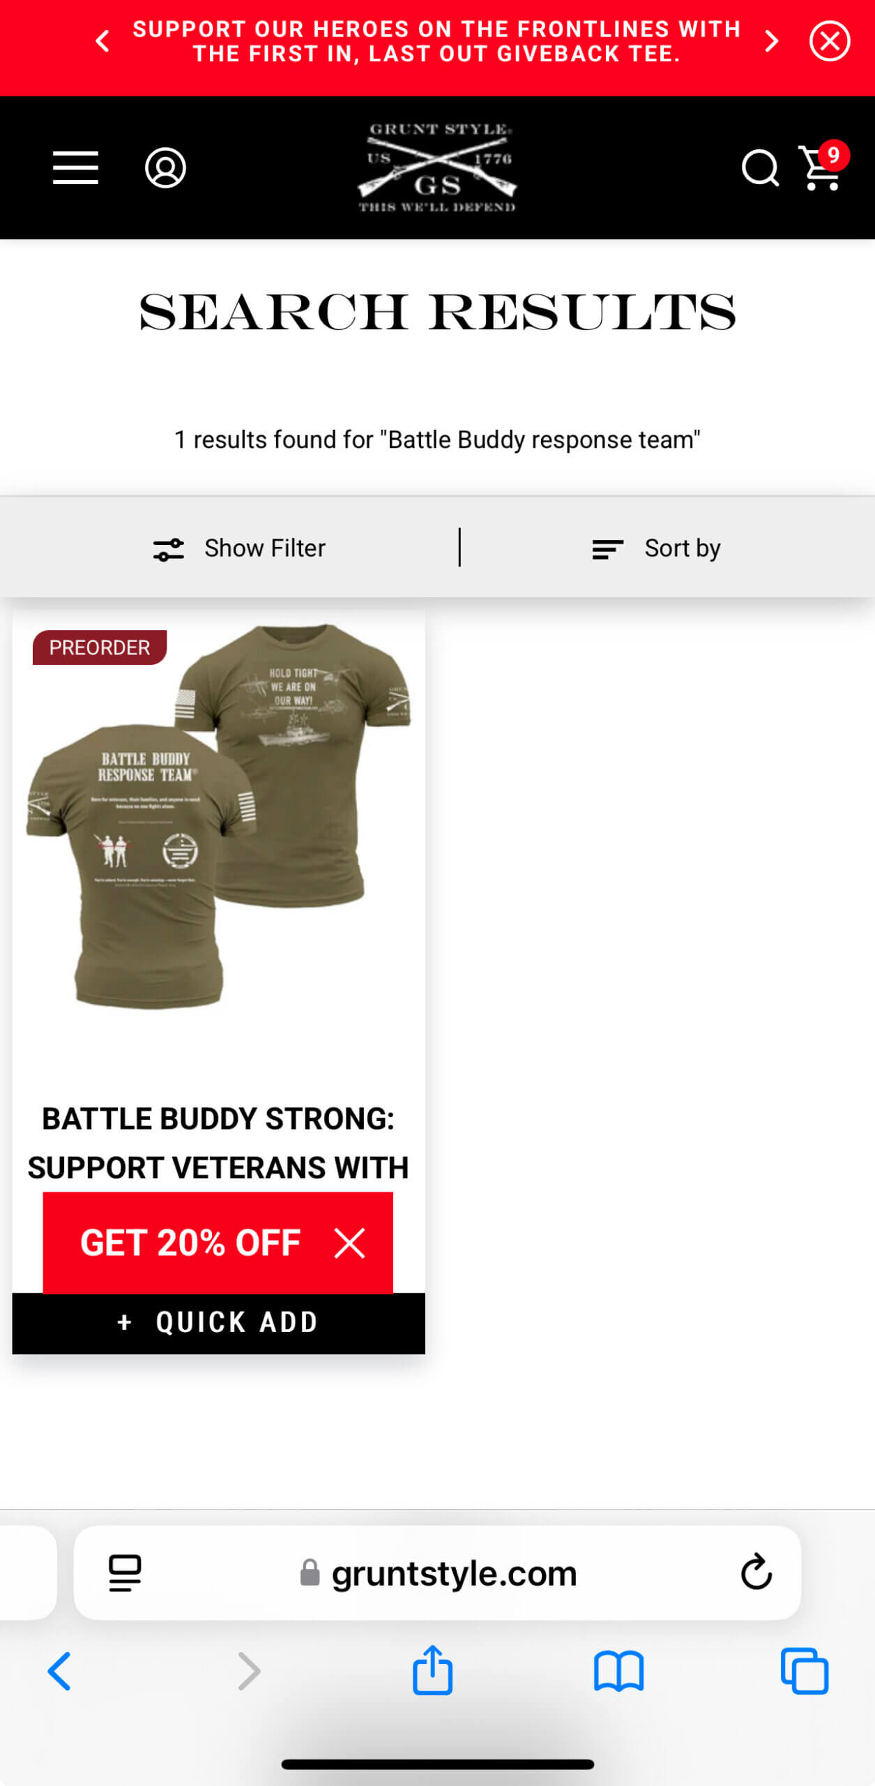Image resolution: width=875 pixels, height=1786 pixels.
Task: Reload the gruntstyle.com page
Action: [756, 1572]
